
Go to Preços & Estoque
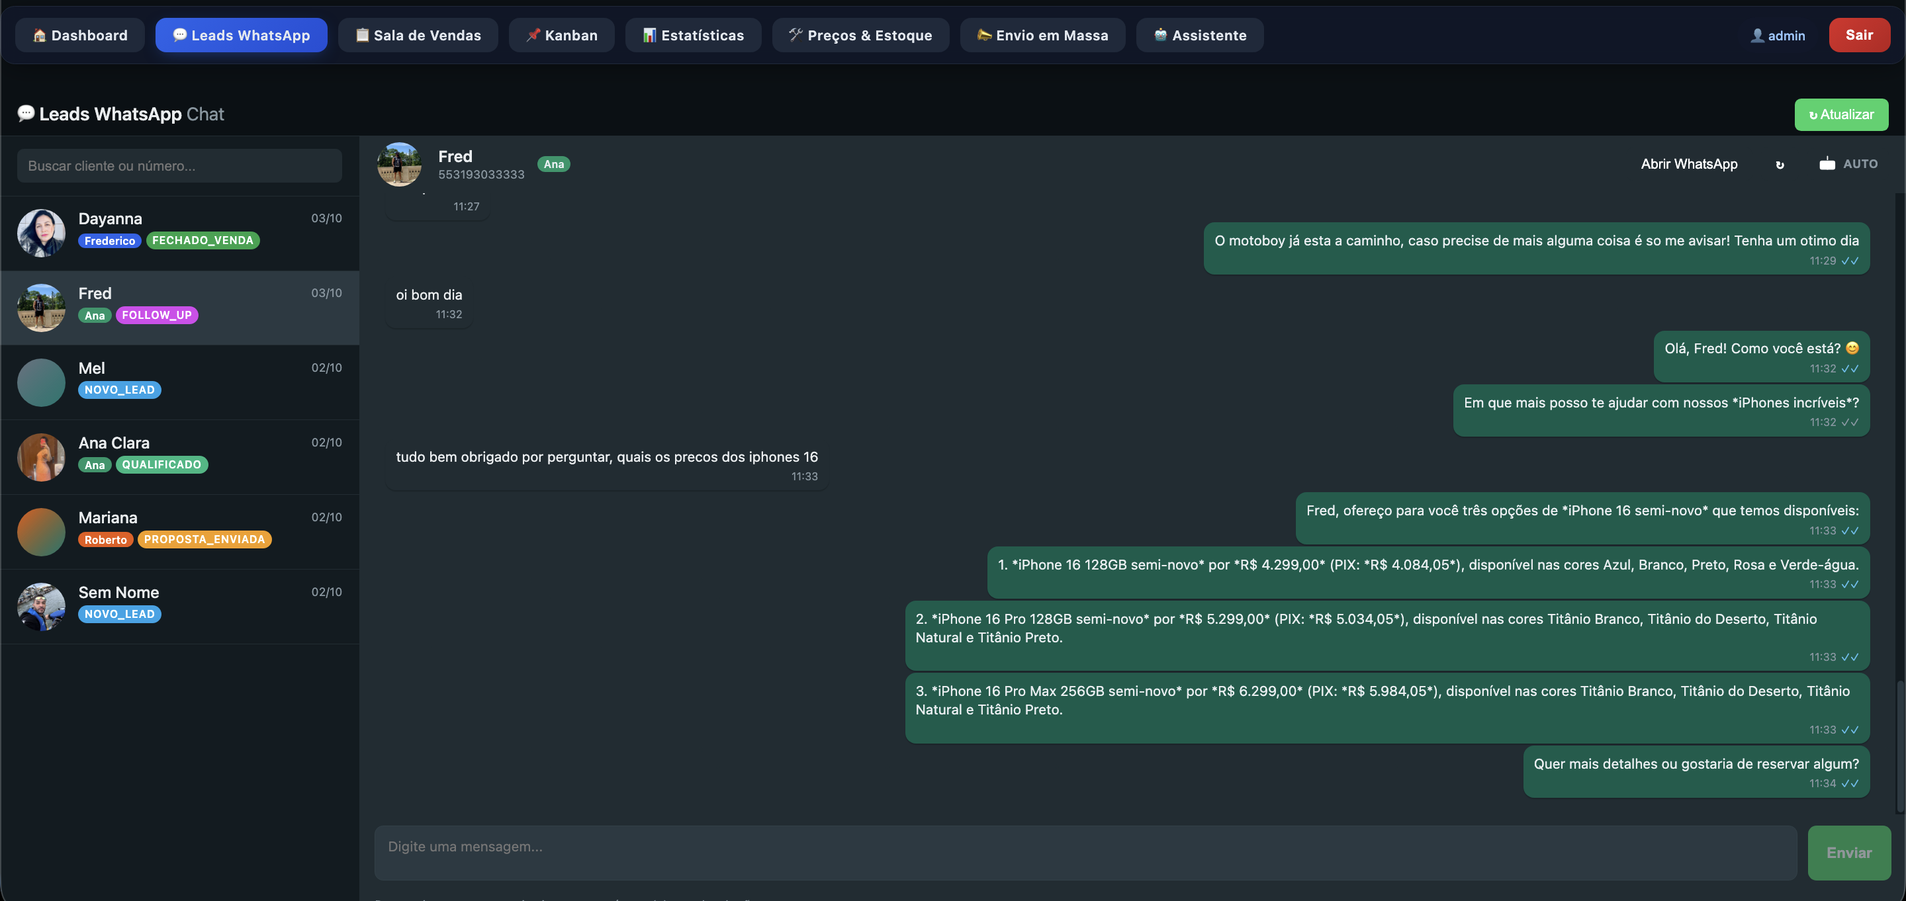click(860, 36)
